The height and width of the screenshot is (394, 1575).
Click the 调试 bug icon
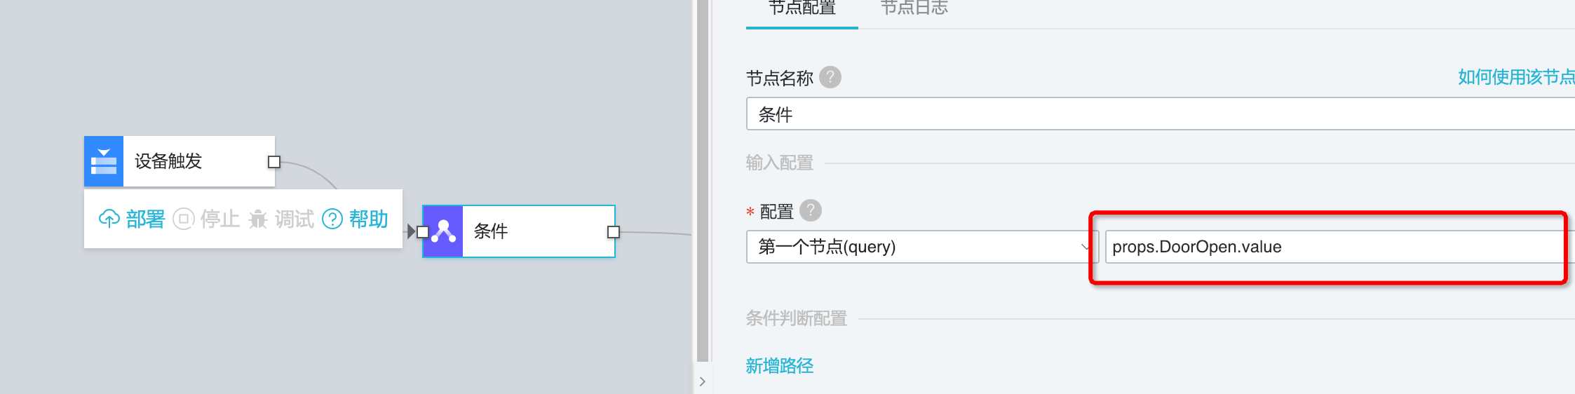click(x=258, y=219)
